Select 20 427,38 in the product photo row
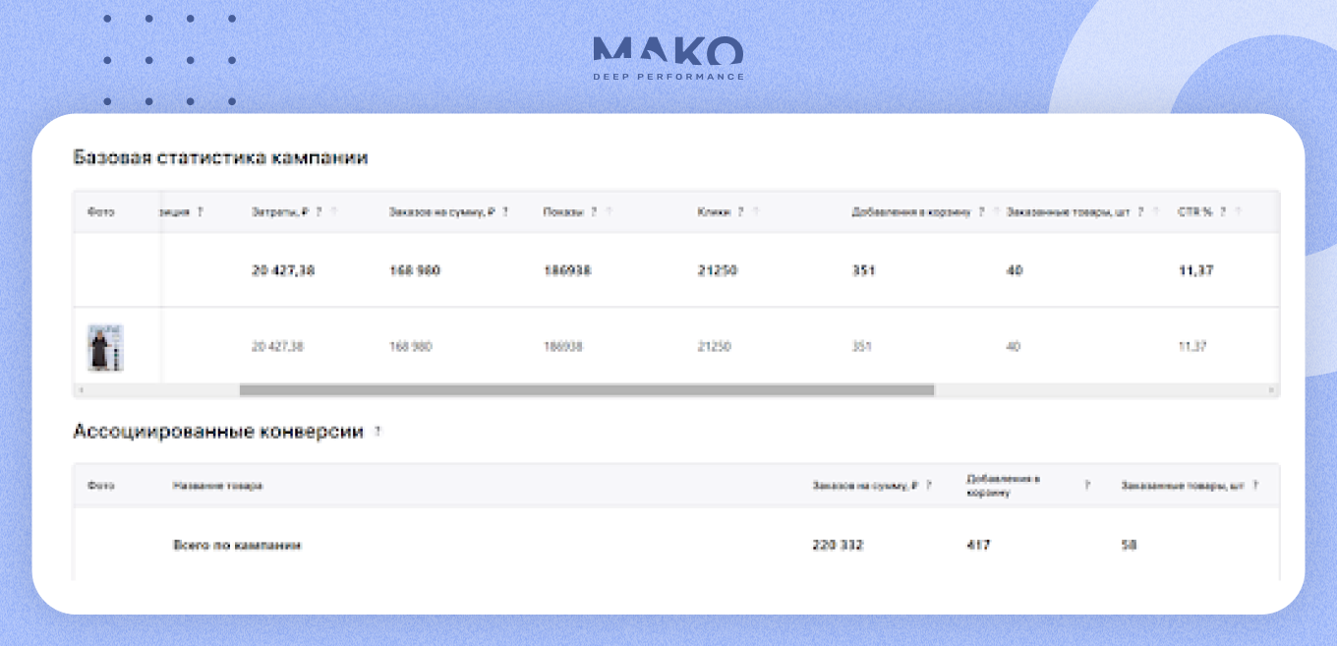This screenshot has width=1337, height=646. point(277,347)
